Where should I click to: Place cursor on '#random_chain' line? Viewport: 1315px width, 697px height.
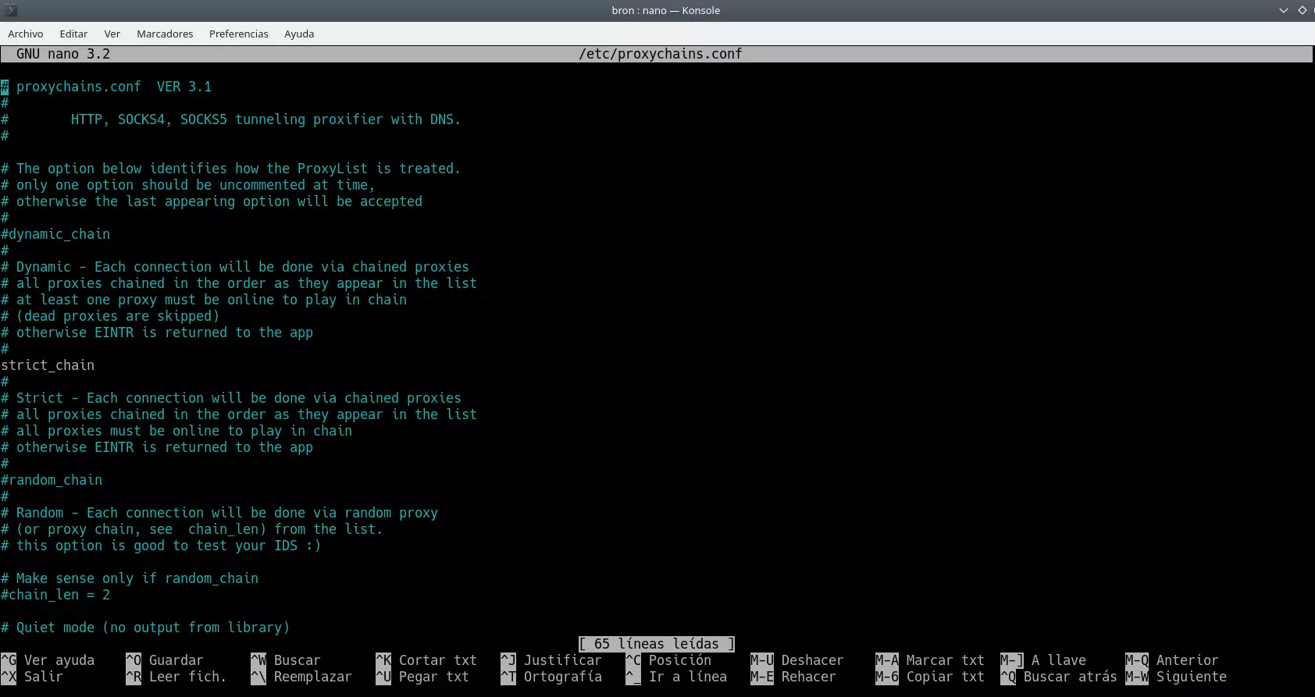tap(52, 480)
